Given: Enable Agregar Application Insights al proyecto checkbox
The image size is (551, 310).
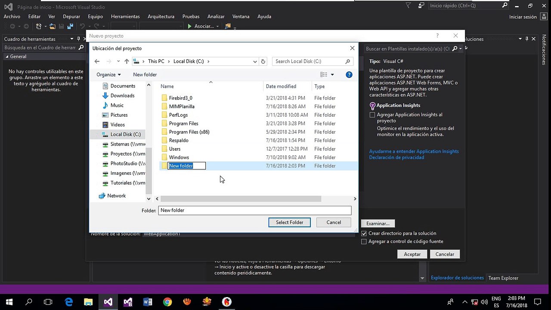Looking at the screenshot, I should click(x=372, y=115).
